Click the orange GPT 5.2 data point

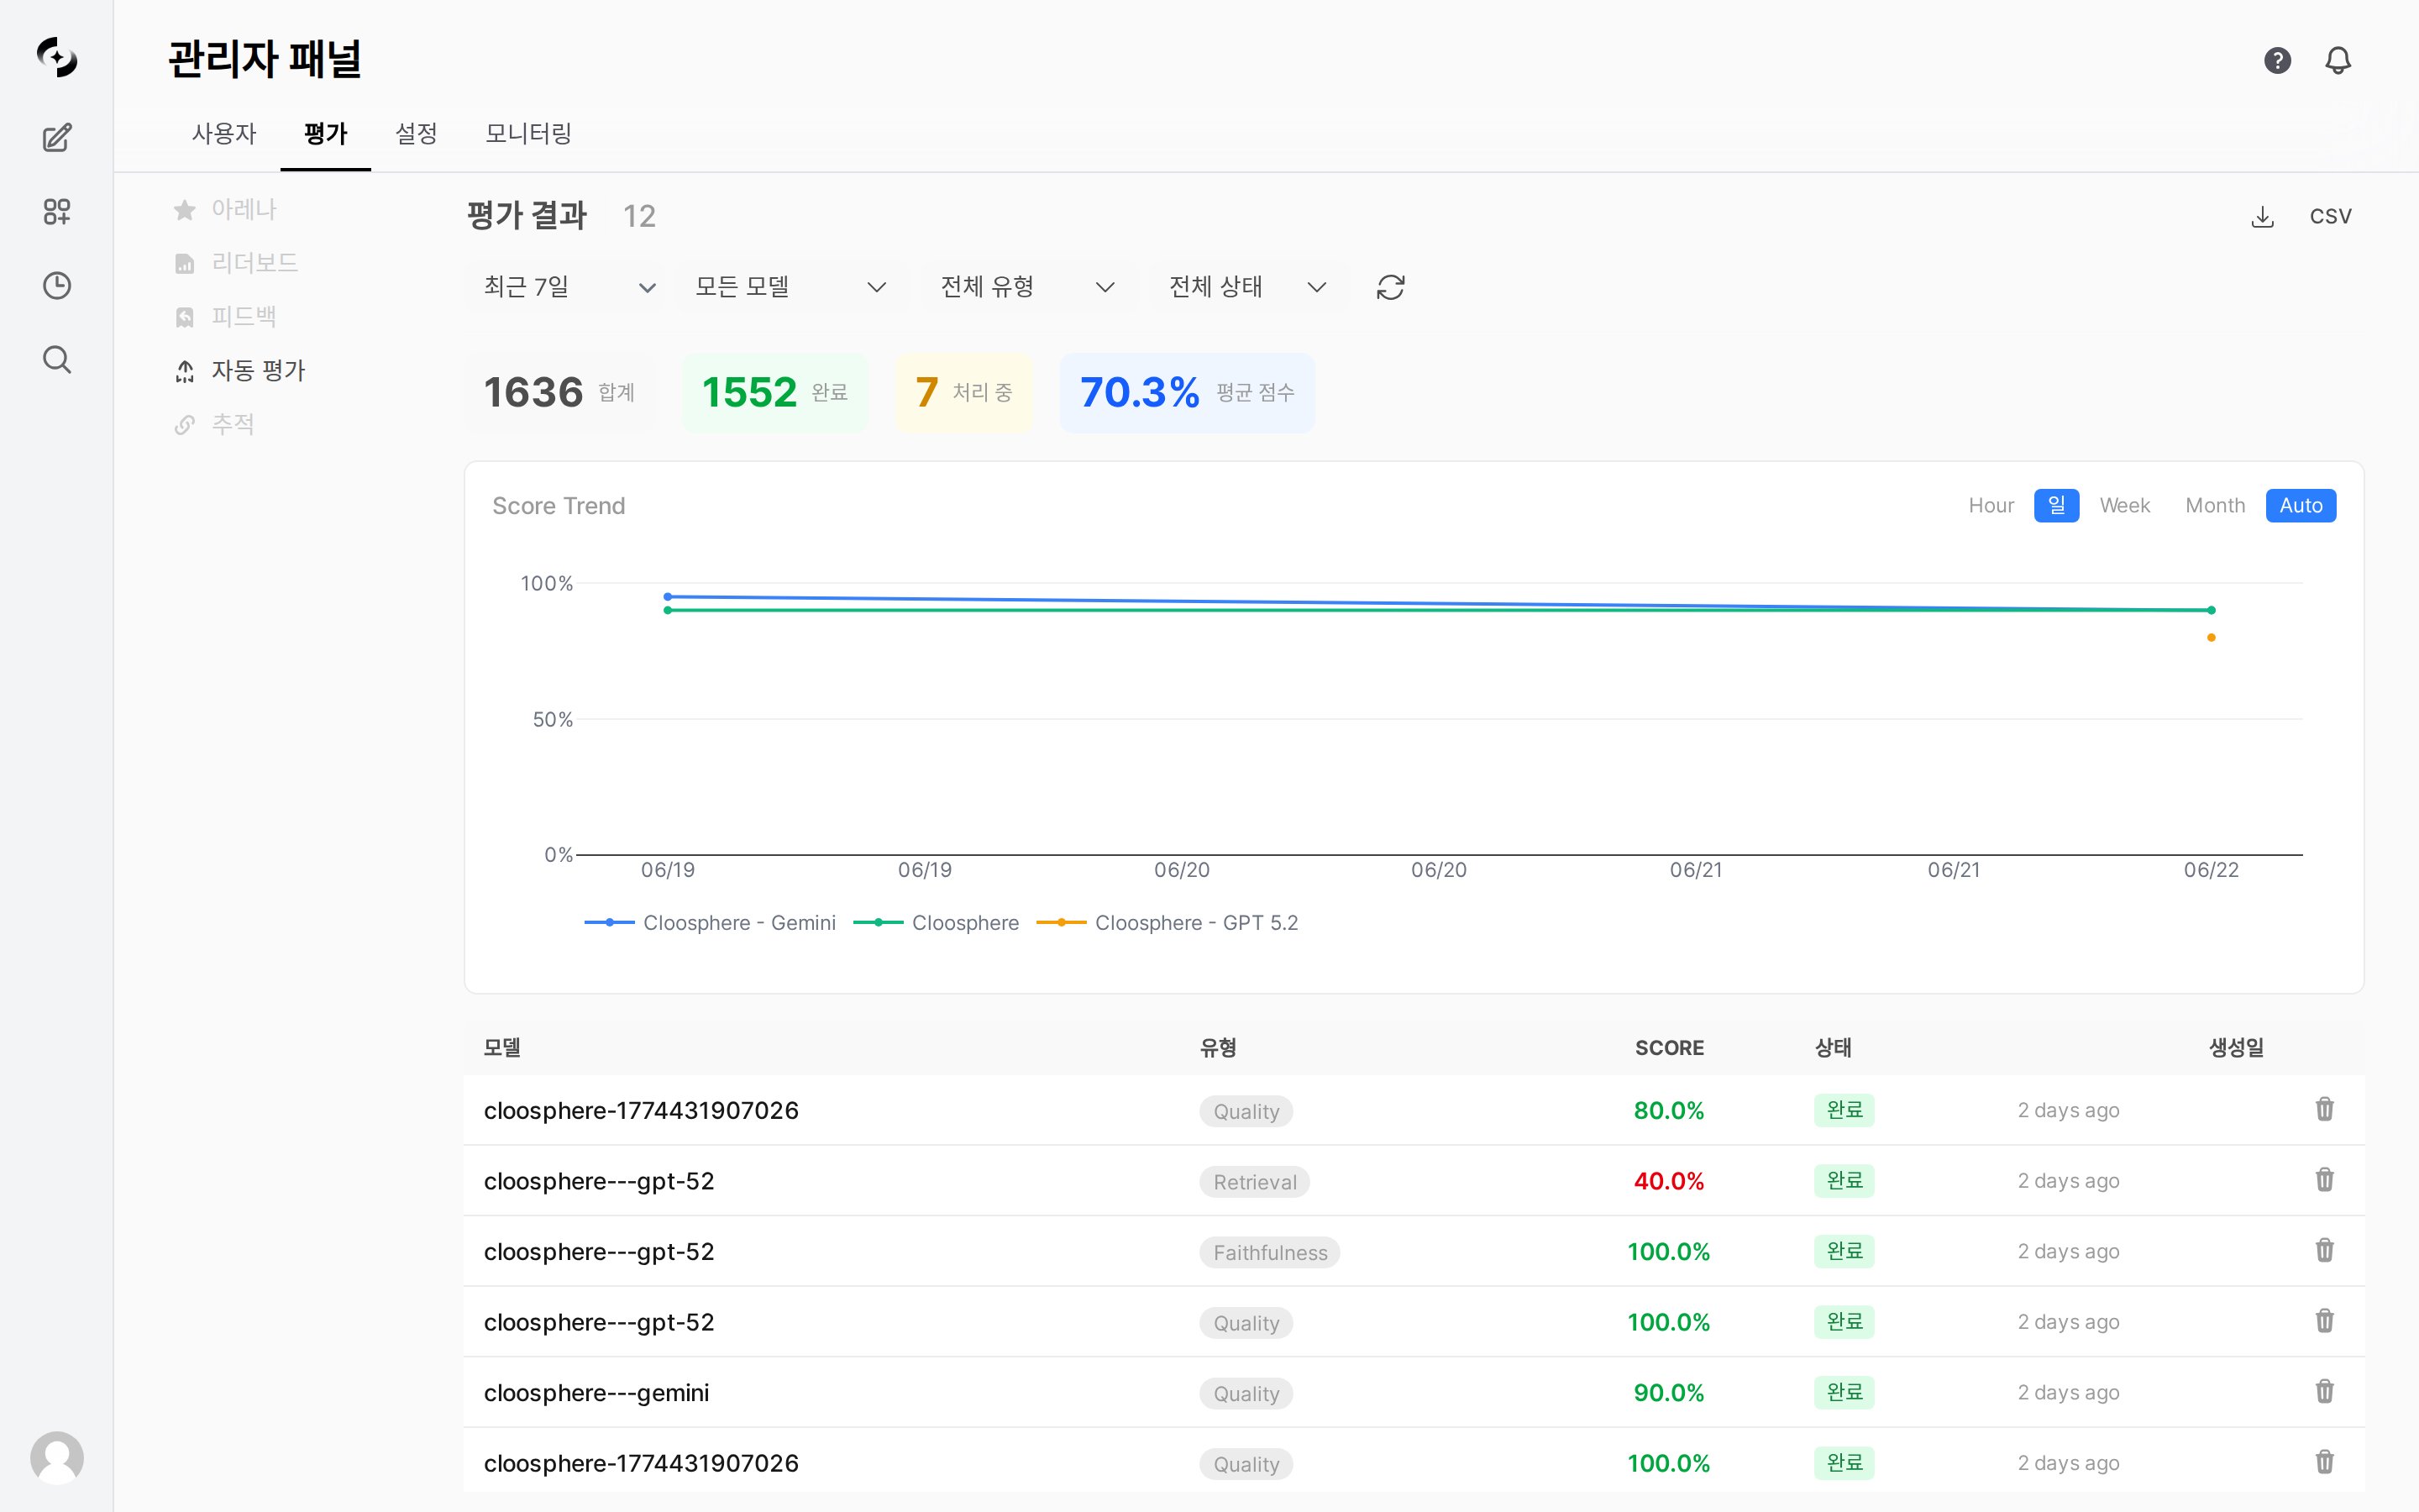(x=2211, y=638)
